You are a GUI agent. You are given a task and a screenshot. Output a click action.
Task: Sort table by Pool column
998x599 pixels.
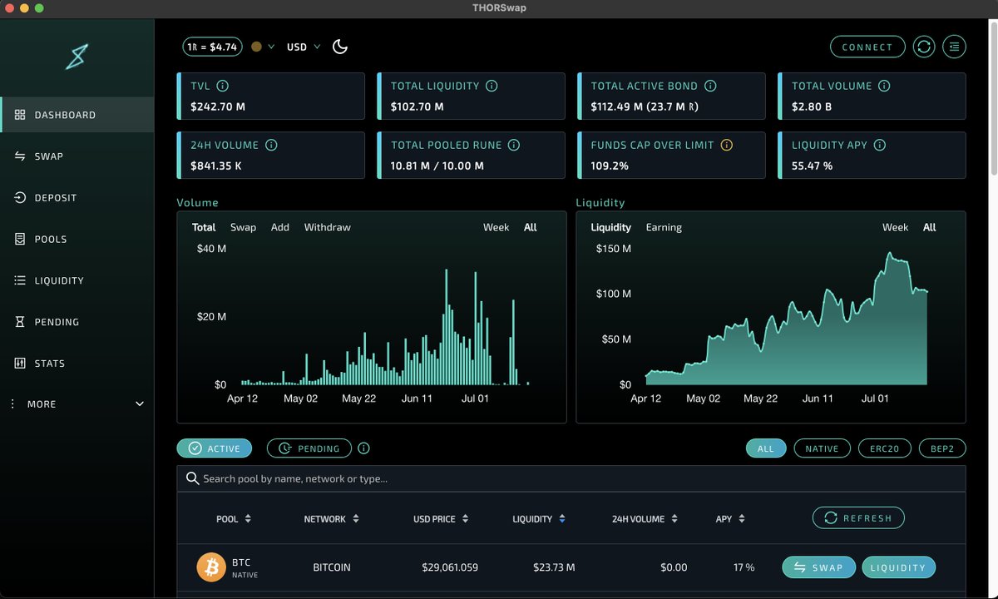(234, 519)
